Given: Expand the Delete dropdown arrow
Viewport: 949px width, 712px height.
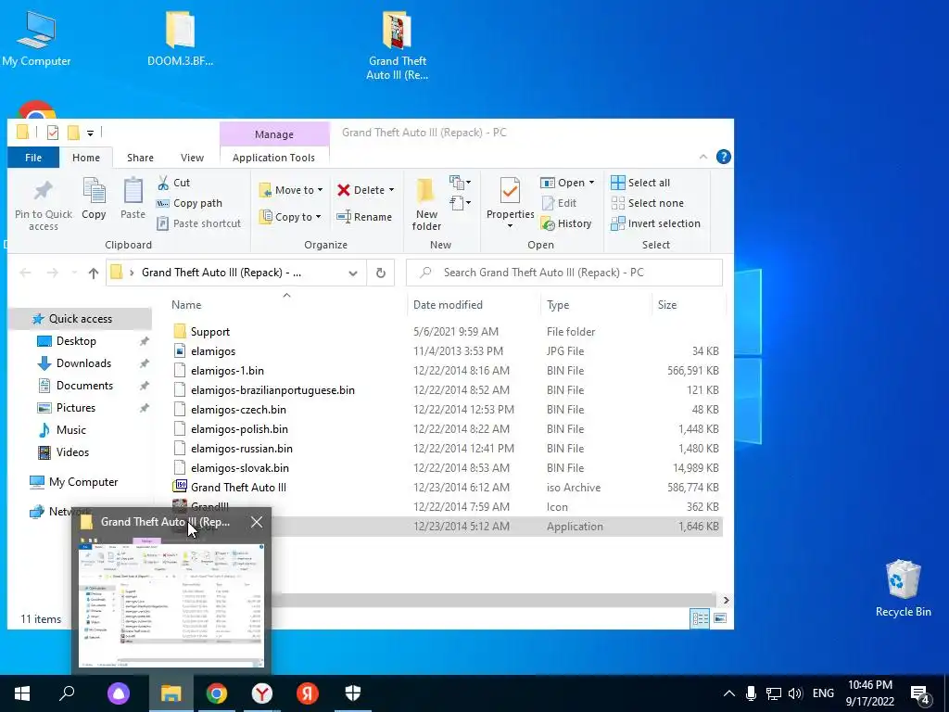Looking at the screenshot, I should pos(392,190).
